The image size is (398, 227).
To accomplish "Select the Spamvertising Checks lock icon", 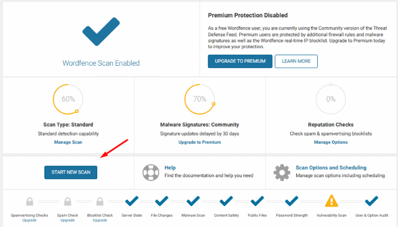I will [30, 201].
